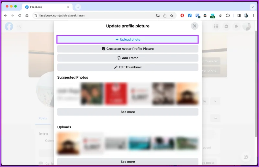This screenshot has height=167, width=259.
Task: Choose Create an Avatar Profile Picture
Action: pyautogui.click(x=128, y=49)
